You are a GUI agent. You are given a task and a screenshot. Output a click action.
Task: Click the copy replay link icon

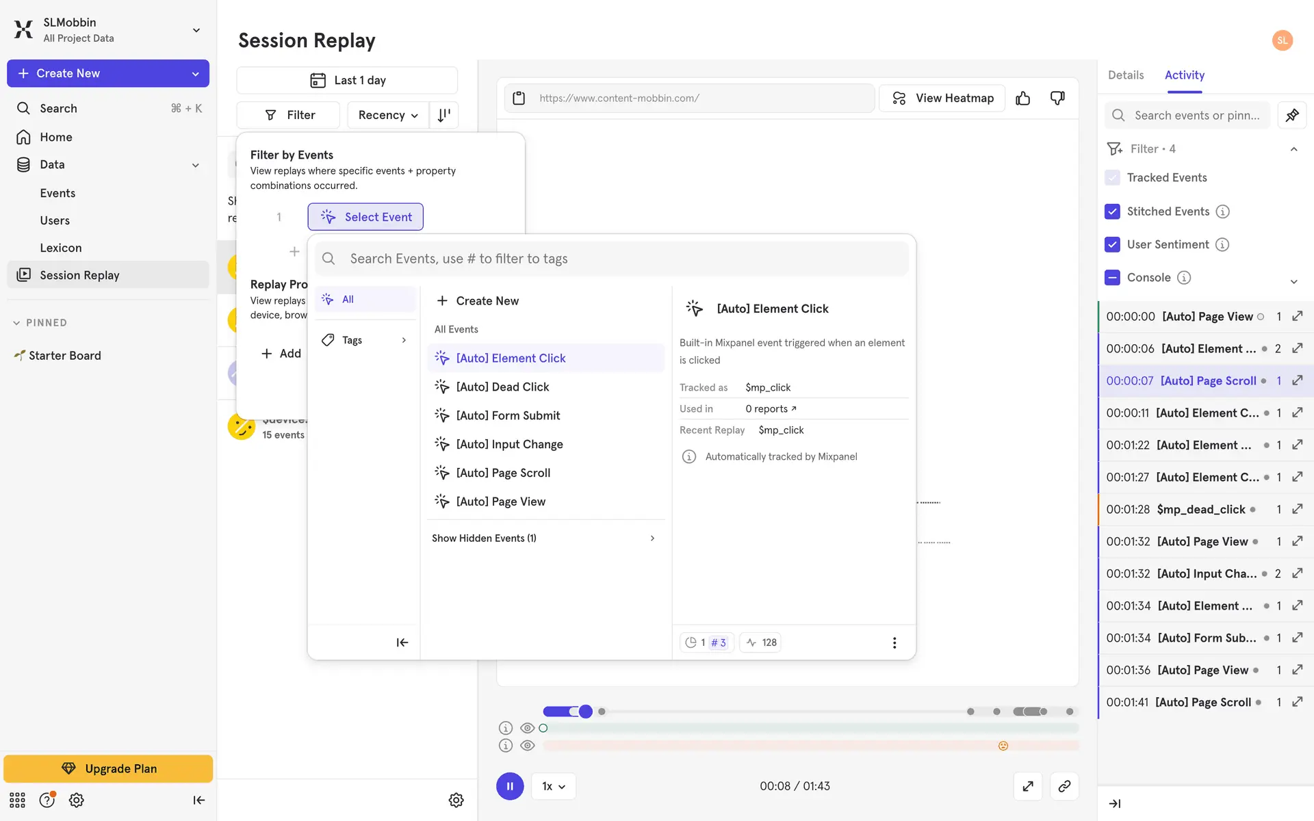pyautogui.click(x=1064, y=786)
